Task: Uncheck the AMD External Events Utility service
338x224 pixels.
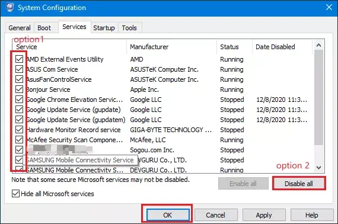Action: (19, 59)
